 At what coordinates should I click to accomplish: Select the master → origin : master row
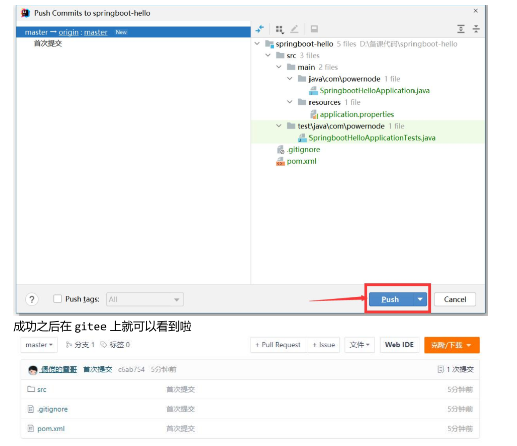(133, 32)
